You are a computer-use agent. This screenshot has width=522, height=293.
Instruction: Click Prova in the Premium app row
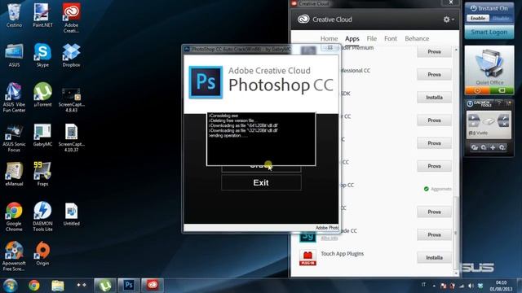point(434,52)
